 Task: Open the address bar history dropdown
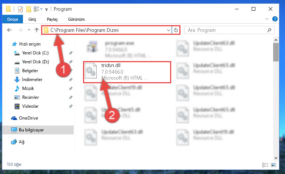pyautogui.click(x=169, y=30)
